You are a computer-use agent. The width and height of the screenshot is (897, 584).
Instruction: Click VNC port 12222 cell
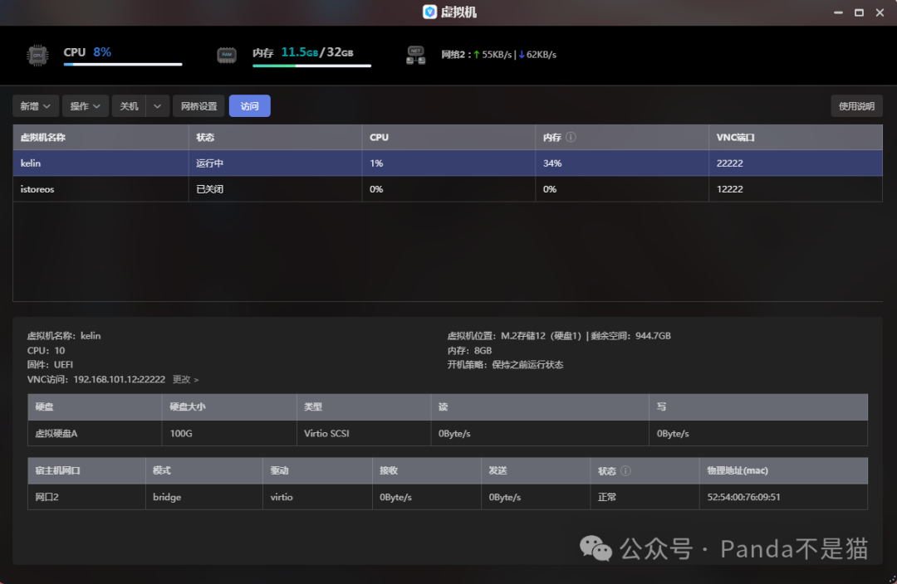coord(795,188)
